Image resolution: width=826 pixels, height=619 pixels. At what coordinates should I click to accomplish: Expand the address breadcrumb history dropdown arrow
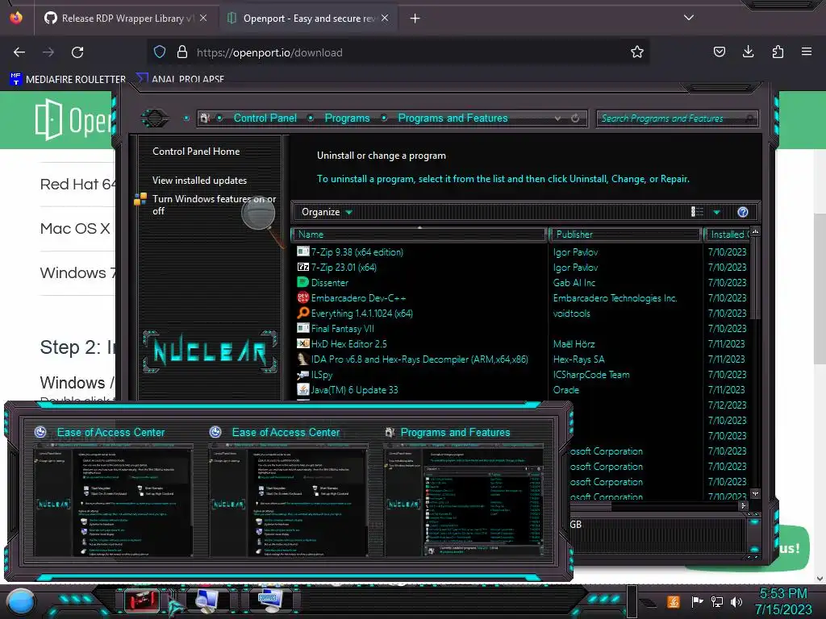click(x=557, y=118)
